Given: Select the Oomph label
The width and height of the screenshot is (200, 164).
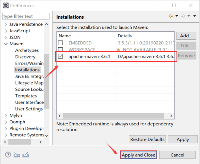Looking at the screenshot, I should click(x=17, y=122).
